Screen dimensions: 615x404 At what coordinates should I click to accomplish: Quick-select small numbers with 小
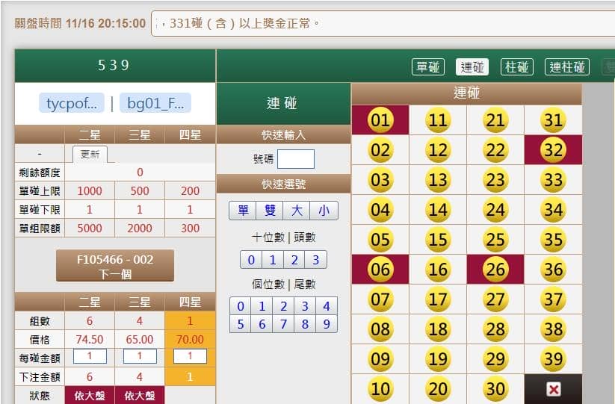pos(324,211)
